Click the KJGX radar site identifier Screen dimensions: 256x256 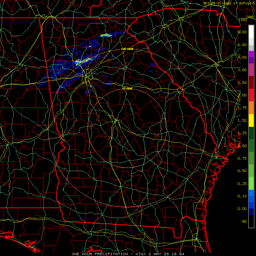[x=141, y=254]
